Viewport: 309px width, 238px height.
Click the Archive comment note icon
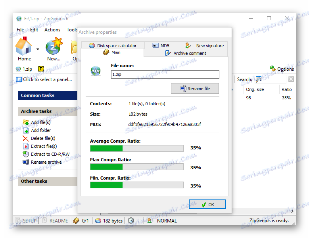pos(168,53)
